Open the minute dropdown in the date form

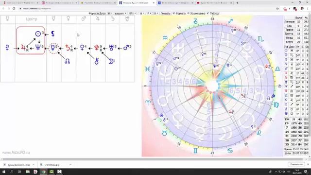[x=149, y=13]
